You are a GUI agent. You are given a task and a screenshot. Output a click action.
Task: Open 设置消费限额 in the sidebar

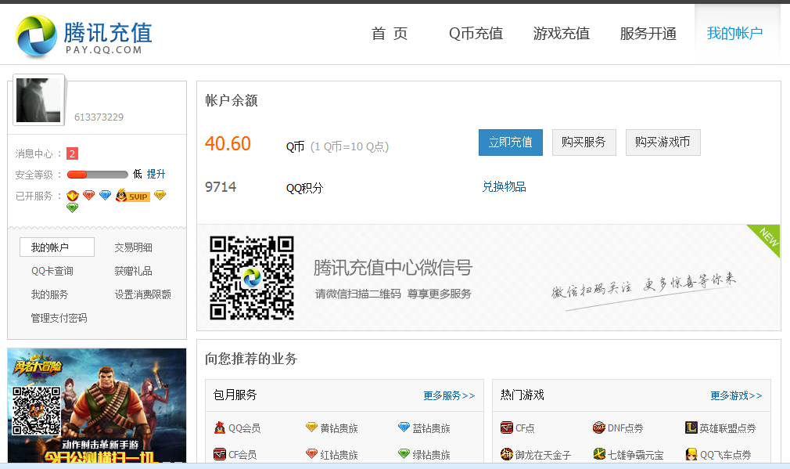coord(143,294)
